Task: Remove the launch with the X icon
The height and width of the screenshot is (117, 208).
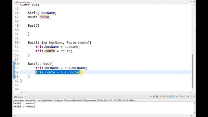Action: [x=154, y=97]
